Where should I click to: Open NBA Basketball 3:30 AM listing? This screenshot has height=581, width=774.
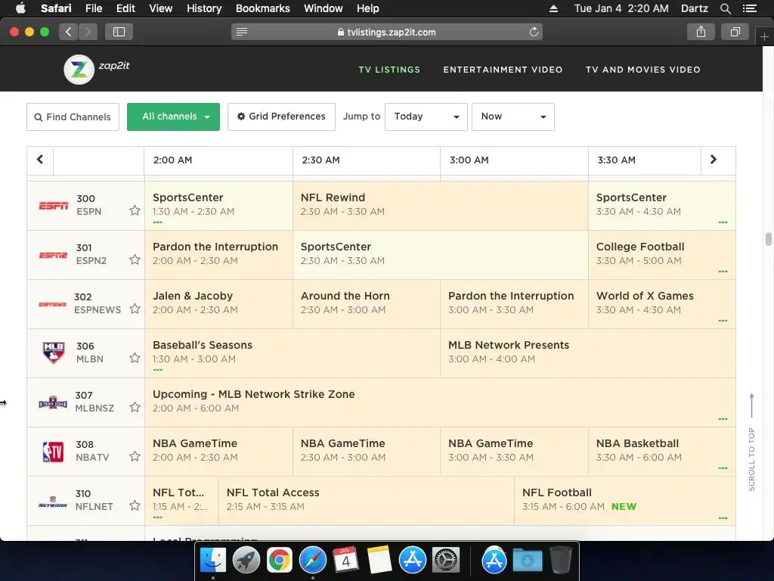coord(662,452)
